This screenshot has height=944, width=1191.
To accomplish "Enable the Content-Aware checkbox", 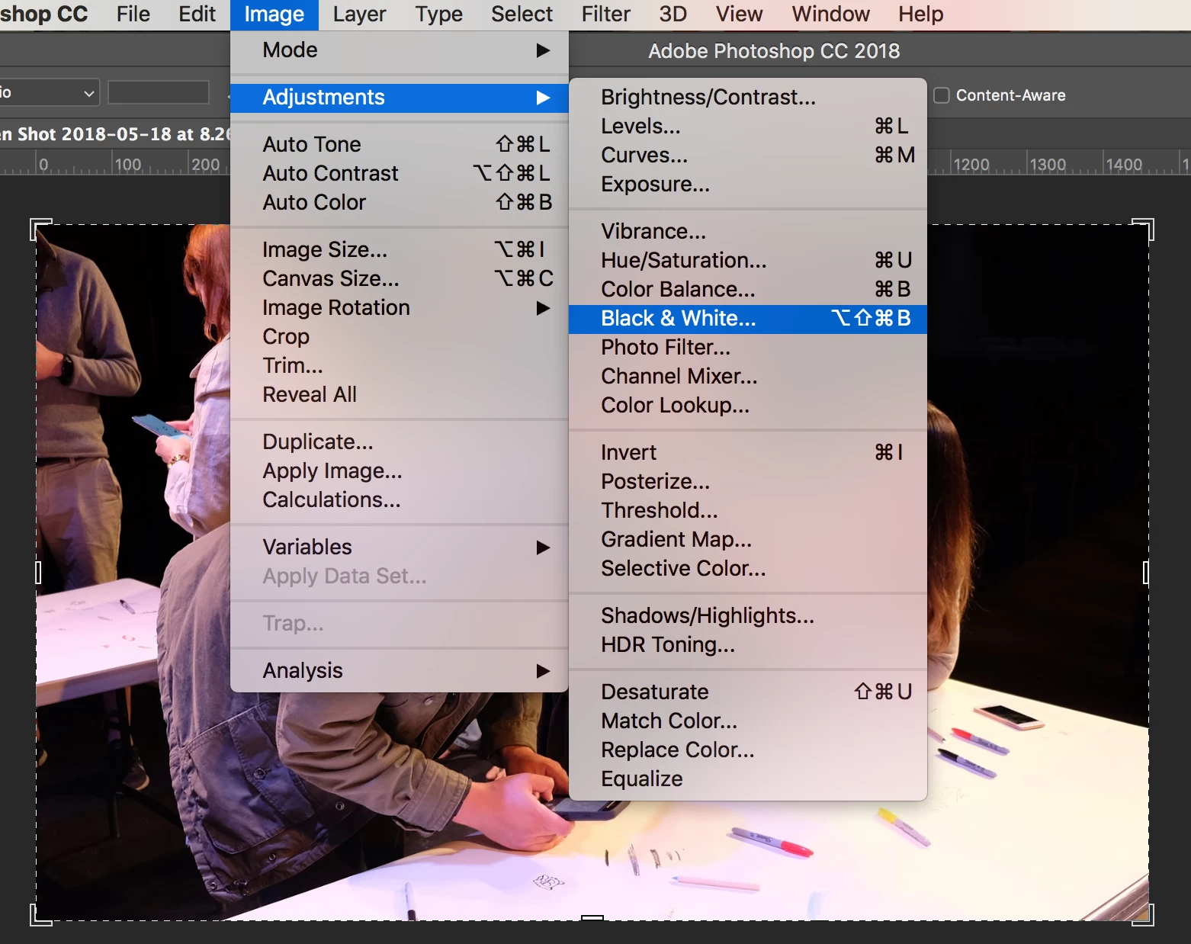I will click(x=942, y=95).
